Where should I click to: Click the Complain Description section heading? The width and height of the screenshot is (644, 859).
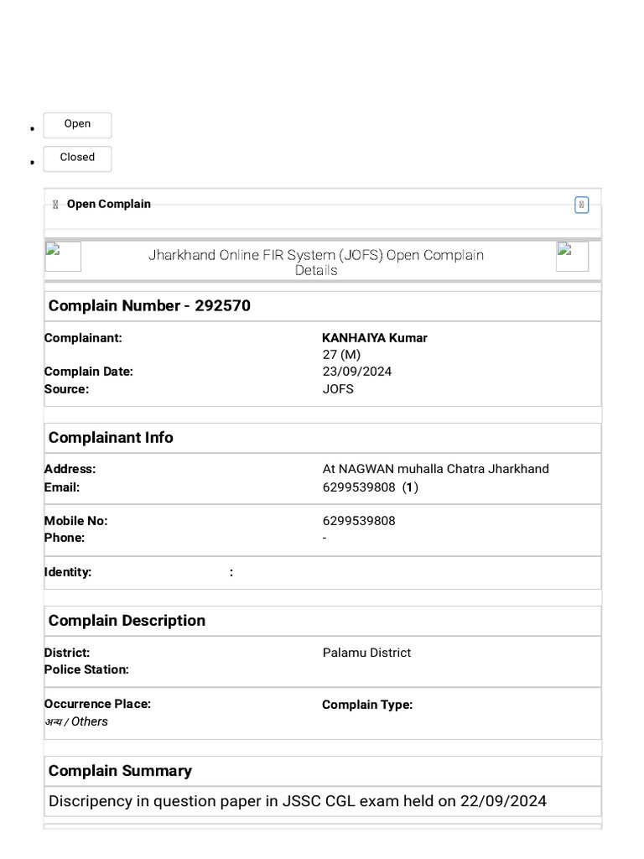pyautogui.click(x=127, y=621)
